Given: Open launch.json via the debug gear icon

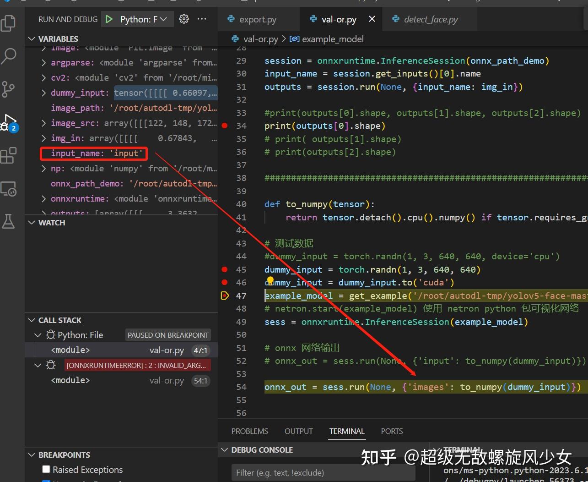Looking at the screenshot, I should point(184,19).
